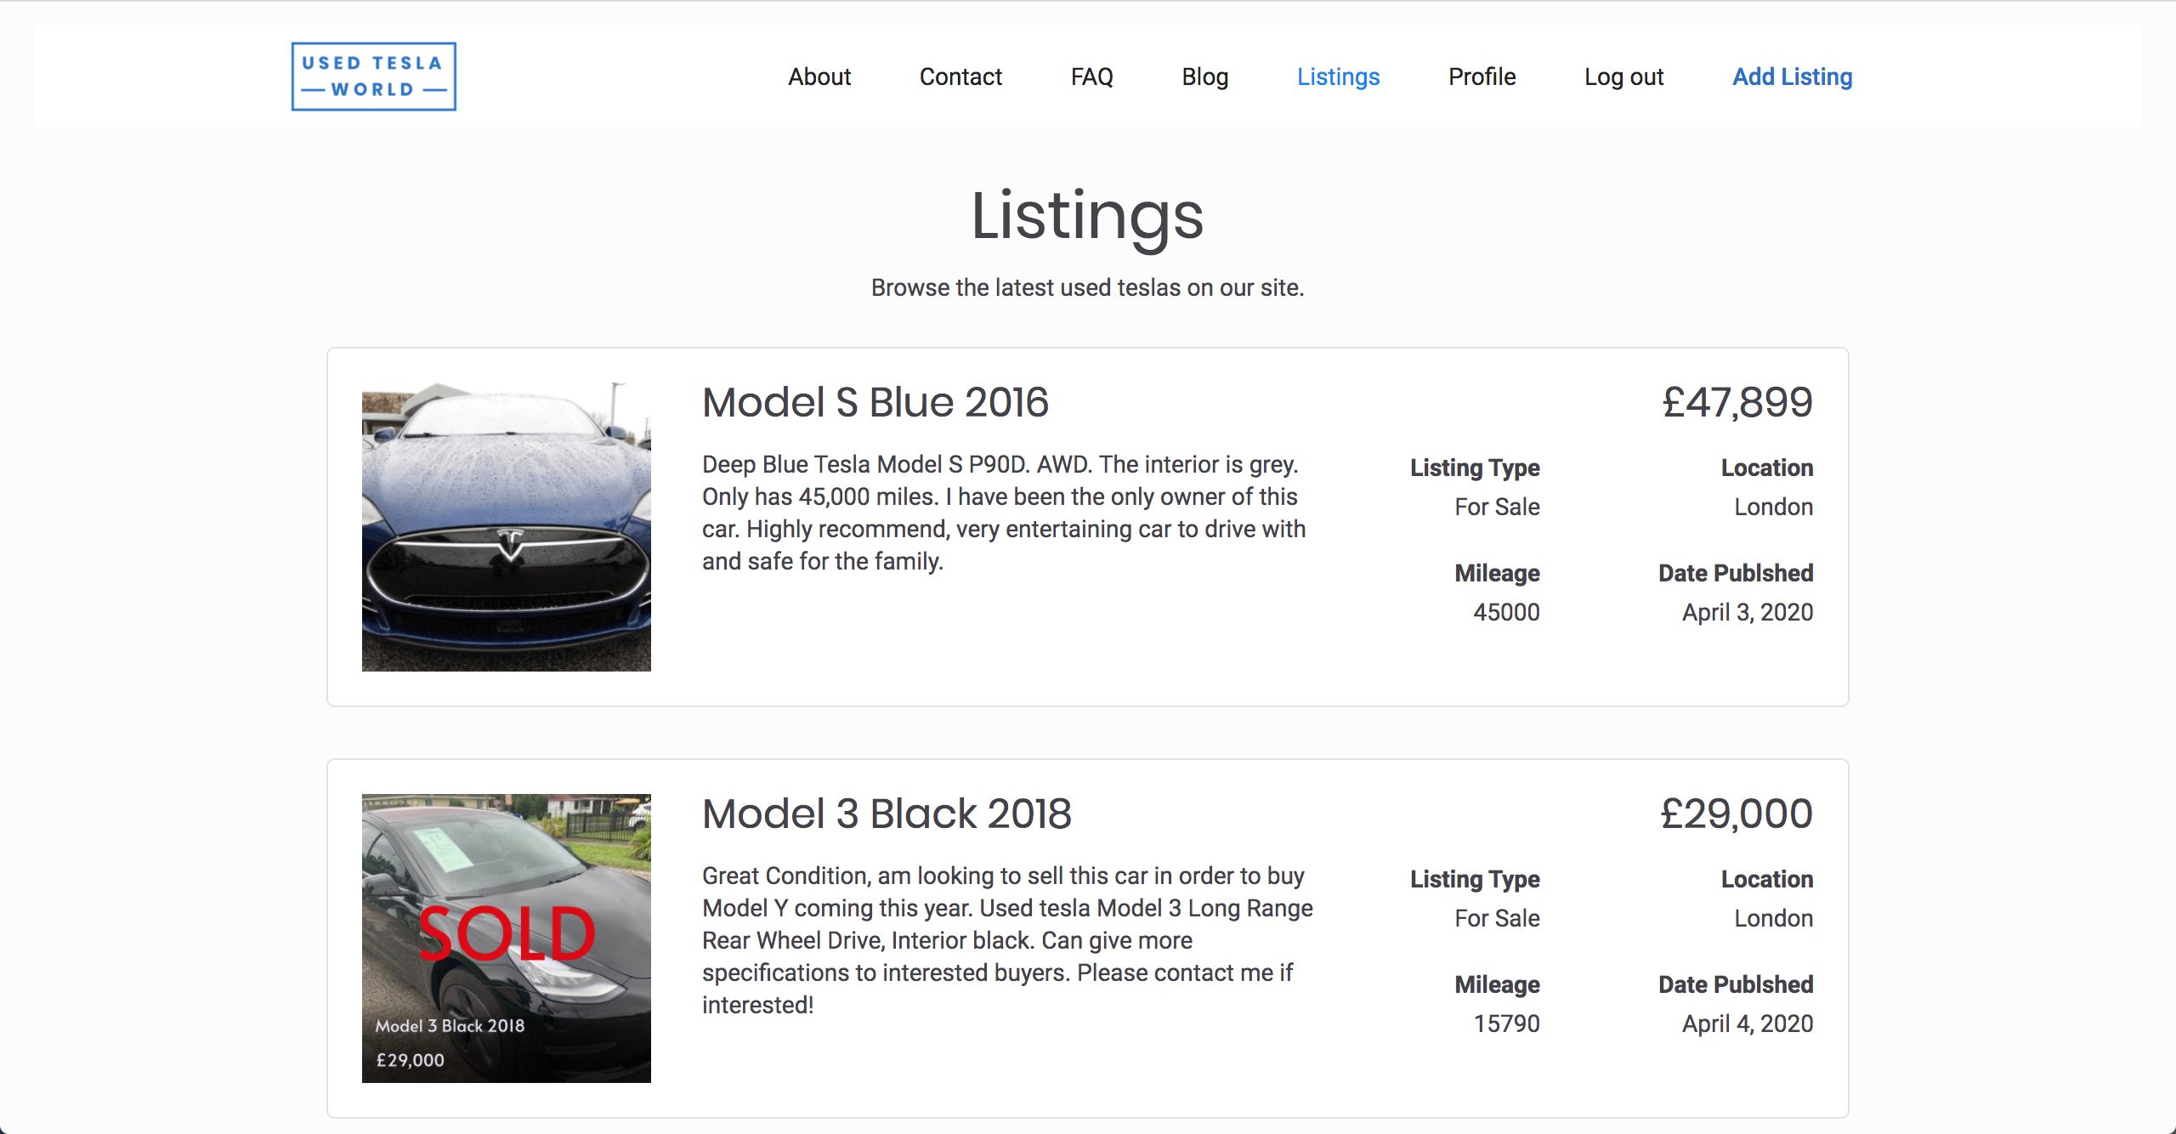Click the Model S Blue car photo
This screenshot has width=2176, height=1134.
click(506, 527)
